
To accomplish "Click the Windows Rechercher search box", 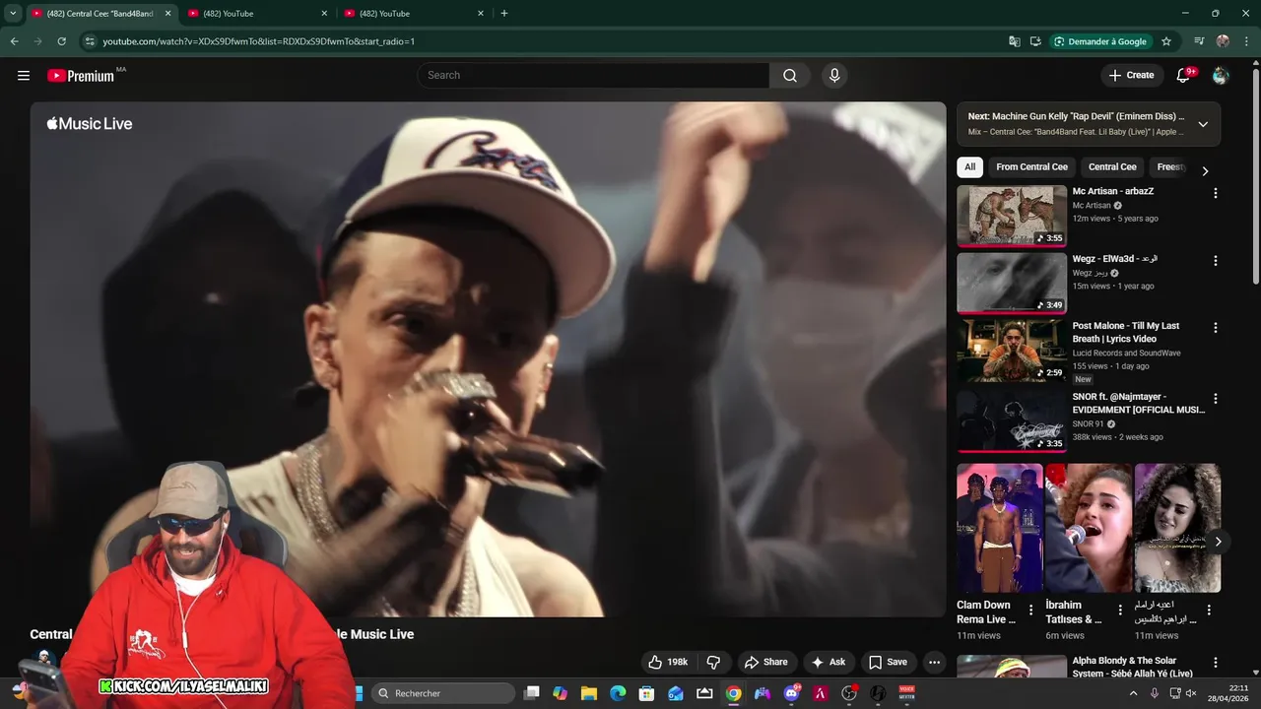I will point(442,693).
